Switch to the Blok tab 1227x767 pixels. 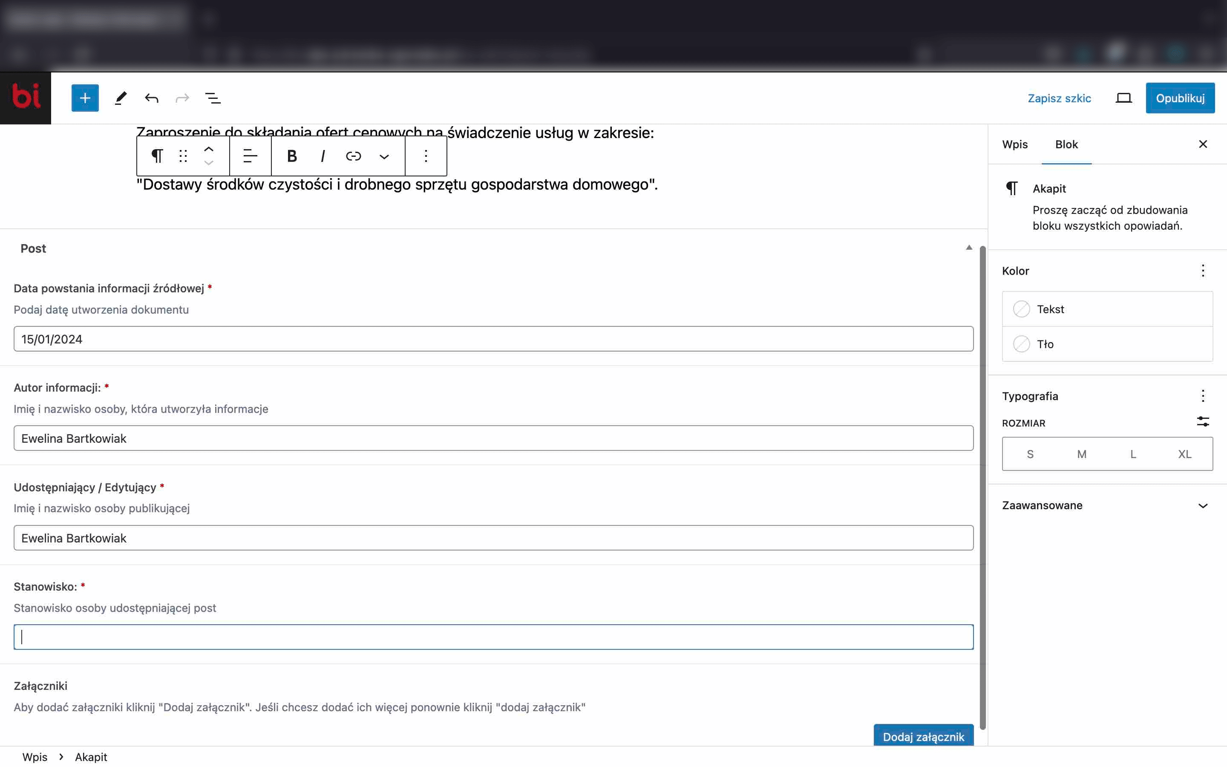1066,144
